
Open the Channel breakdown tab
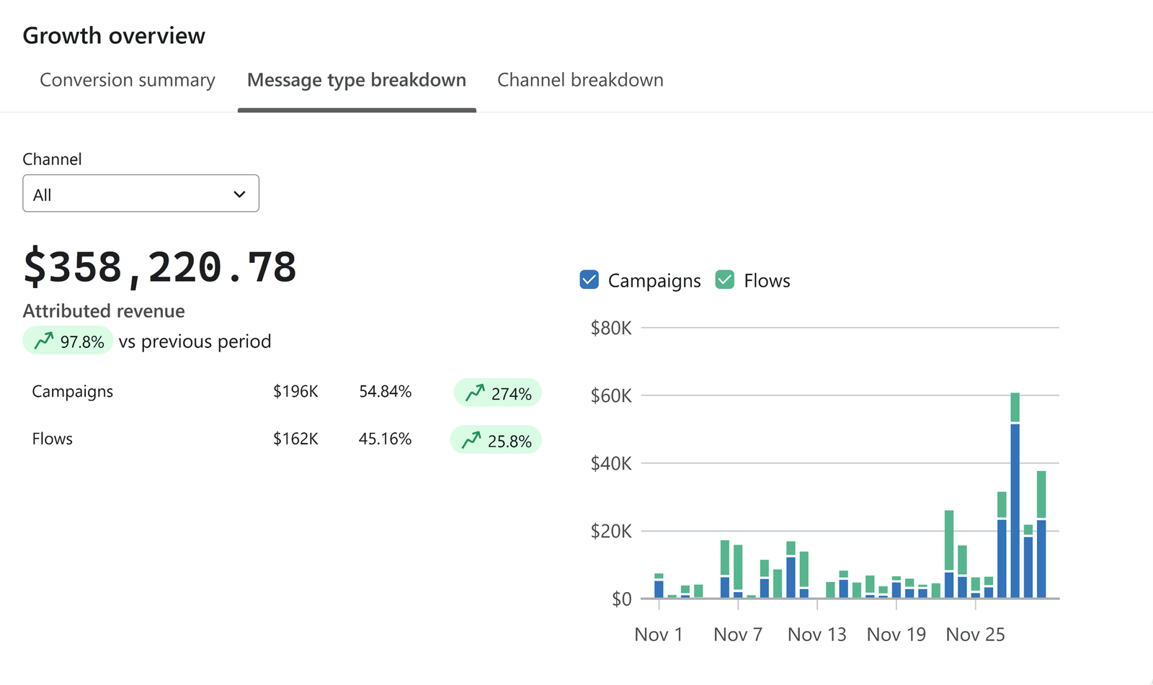point(580,80)
